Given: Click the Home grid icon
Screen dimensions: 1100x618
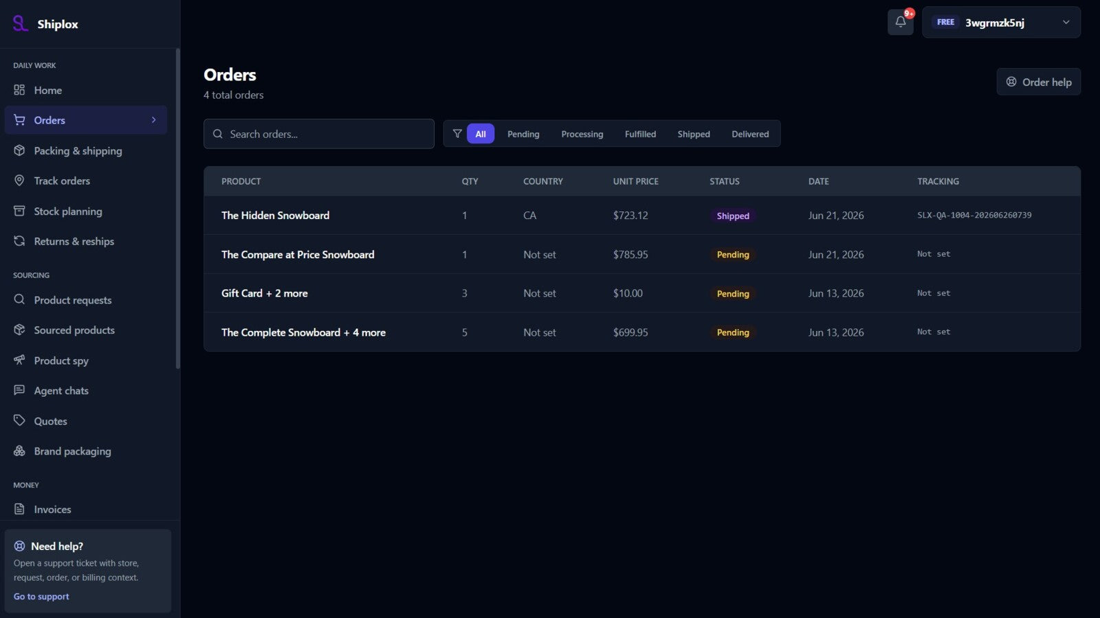Looking at the screenshot, I should coord(19,90).
